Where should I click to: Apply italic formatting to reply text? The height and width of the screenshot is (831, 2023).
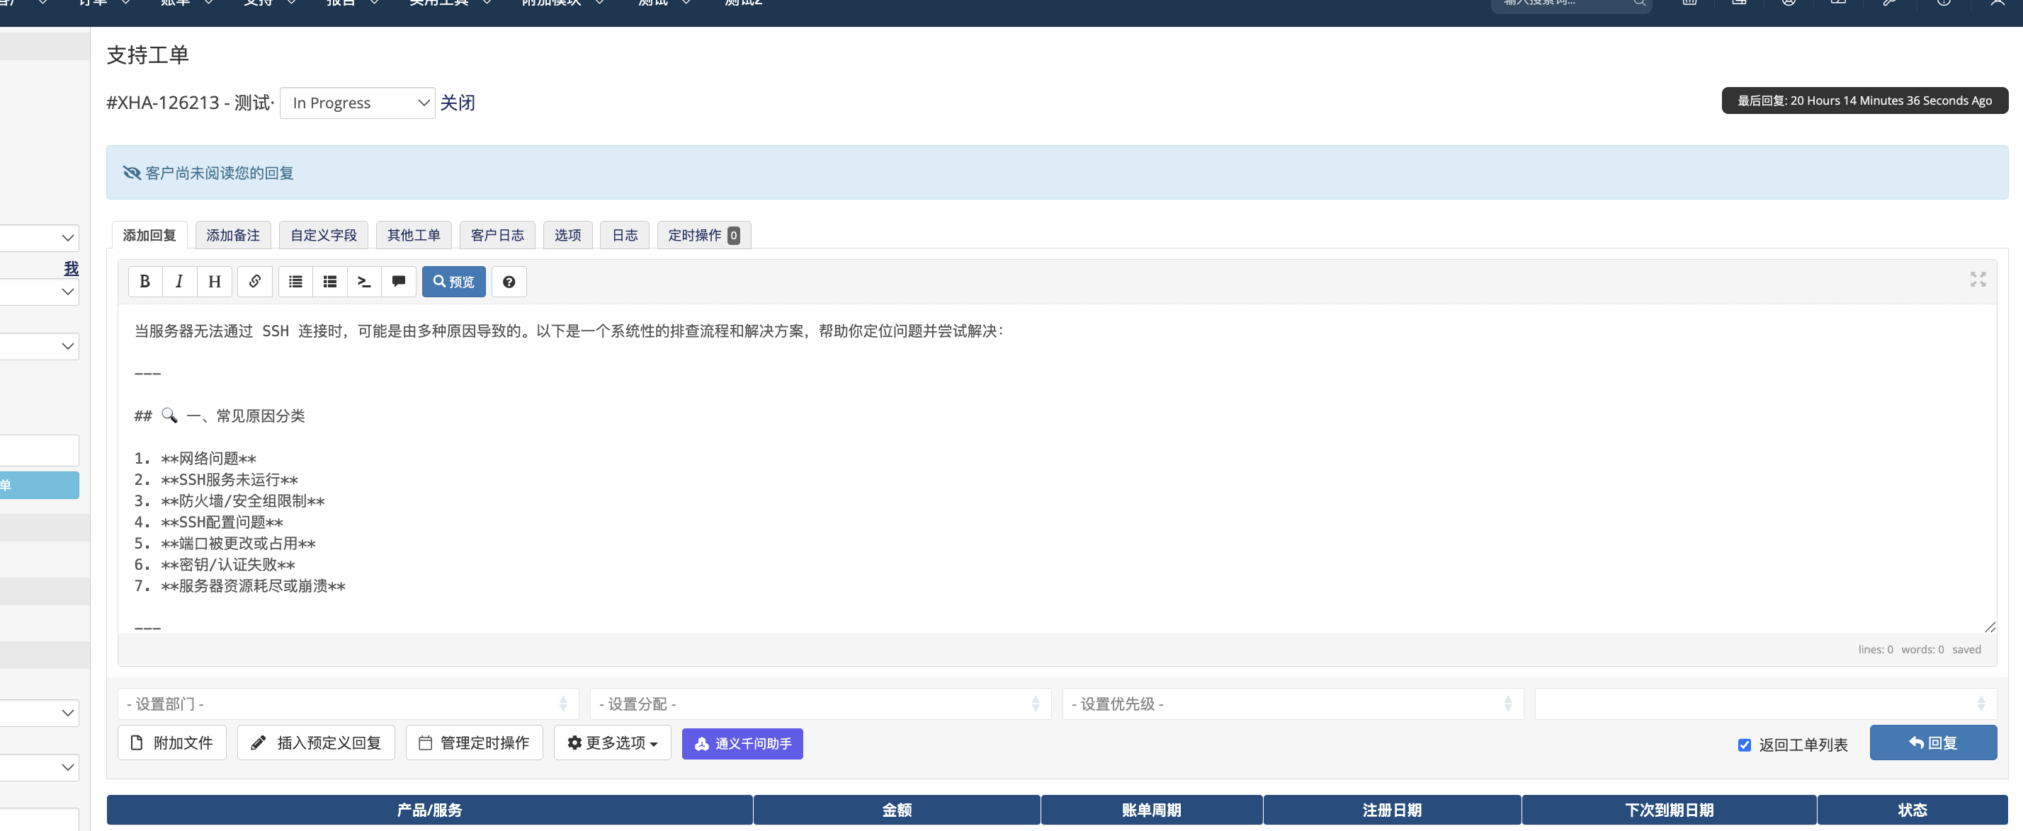point(179,281)
